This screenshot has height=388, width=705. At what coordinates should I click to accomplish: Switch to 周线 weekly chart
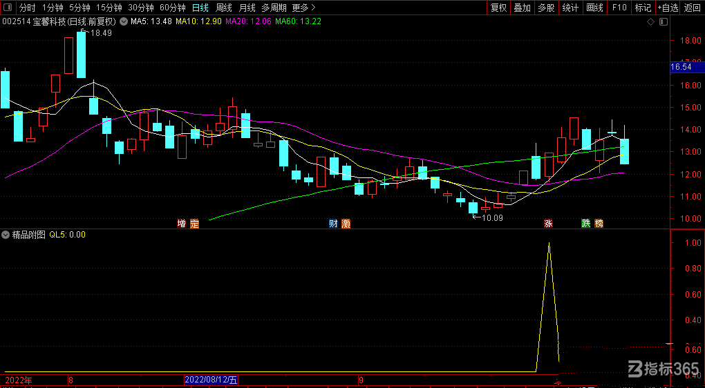tap(223, 8)
